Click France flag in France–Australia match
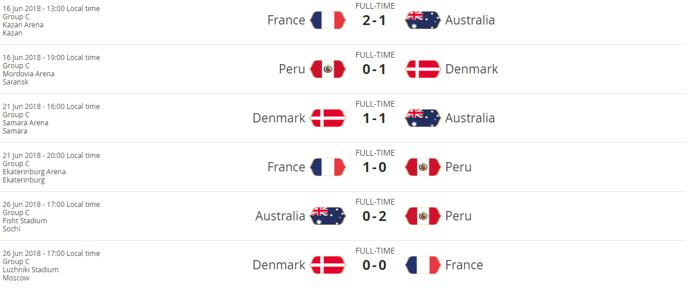This screenshot has height=288, width=694. 328,20
